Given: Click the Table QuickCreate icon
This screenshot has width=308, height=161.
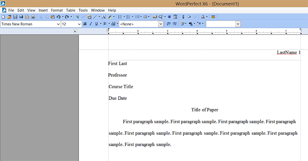Looking at the screenshot, I should click(145, 17).
